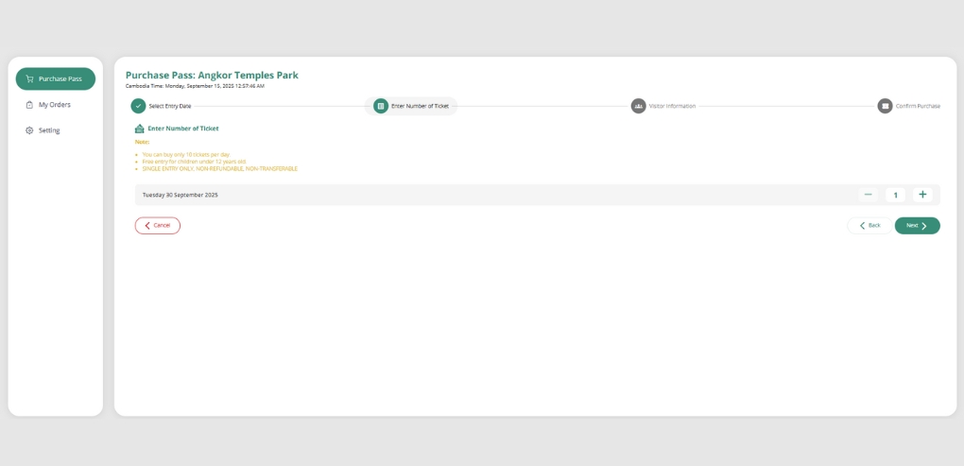
Task: Click the Select Entry Date checkmark icon
Action: point(138,106)
